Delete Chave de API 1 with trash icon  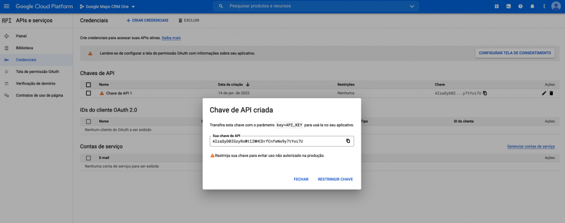(x=551, y=93)
